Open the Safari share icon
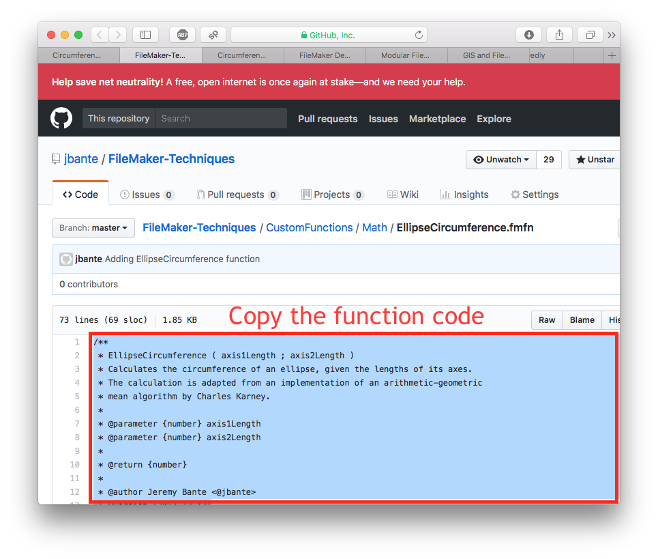The image size is (658, 559). (559, 35)
